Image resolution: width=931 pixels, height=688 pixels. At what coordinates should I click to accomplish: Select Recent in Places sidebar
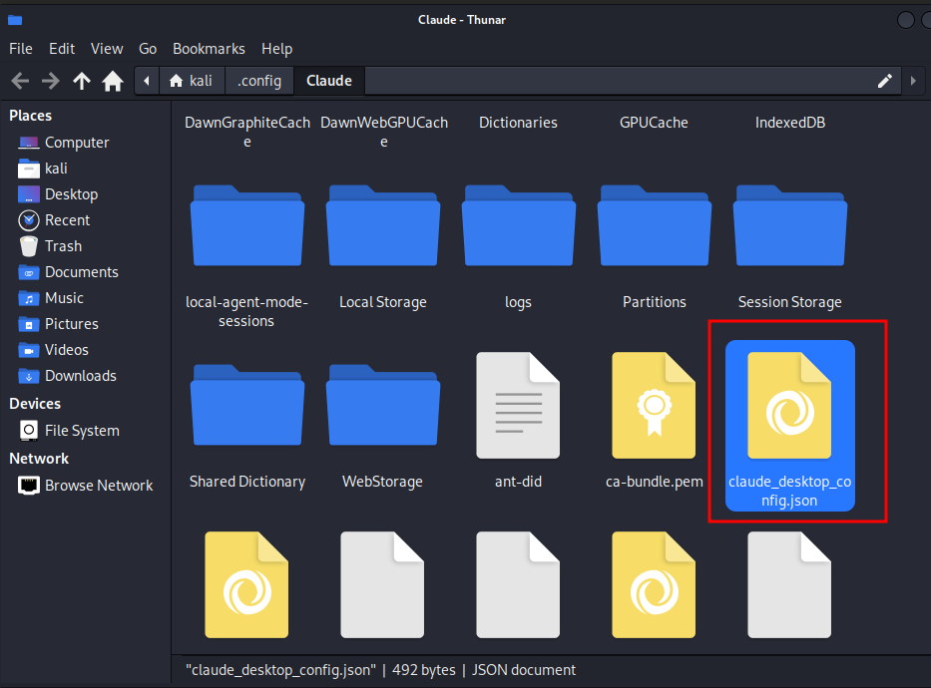[x=54, y=220]
